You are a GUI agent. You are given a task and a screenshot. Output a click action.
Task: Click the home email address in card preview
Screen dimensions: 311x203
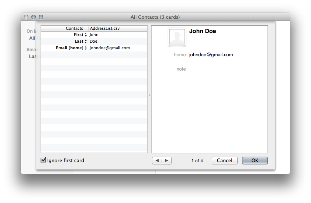tap(211, 55)
